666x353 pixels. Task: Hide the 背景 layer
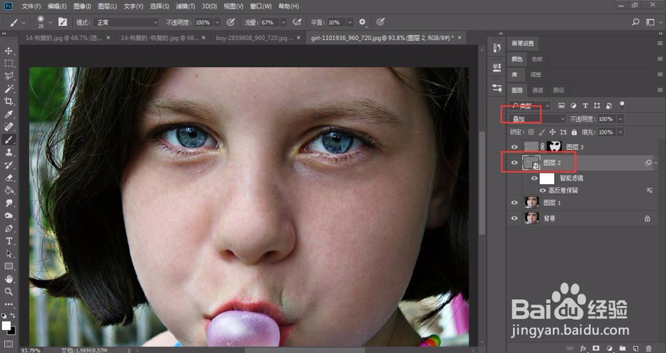(514, 218)
